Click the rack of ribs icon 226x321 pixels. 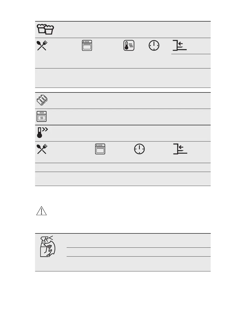pos(42,100)
